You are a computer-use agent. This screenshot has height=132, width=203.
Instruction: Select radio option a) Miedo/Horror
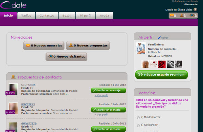coord(138,118)
